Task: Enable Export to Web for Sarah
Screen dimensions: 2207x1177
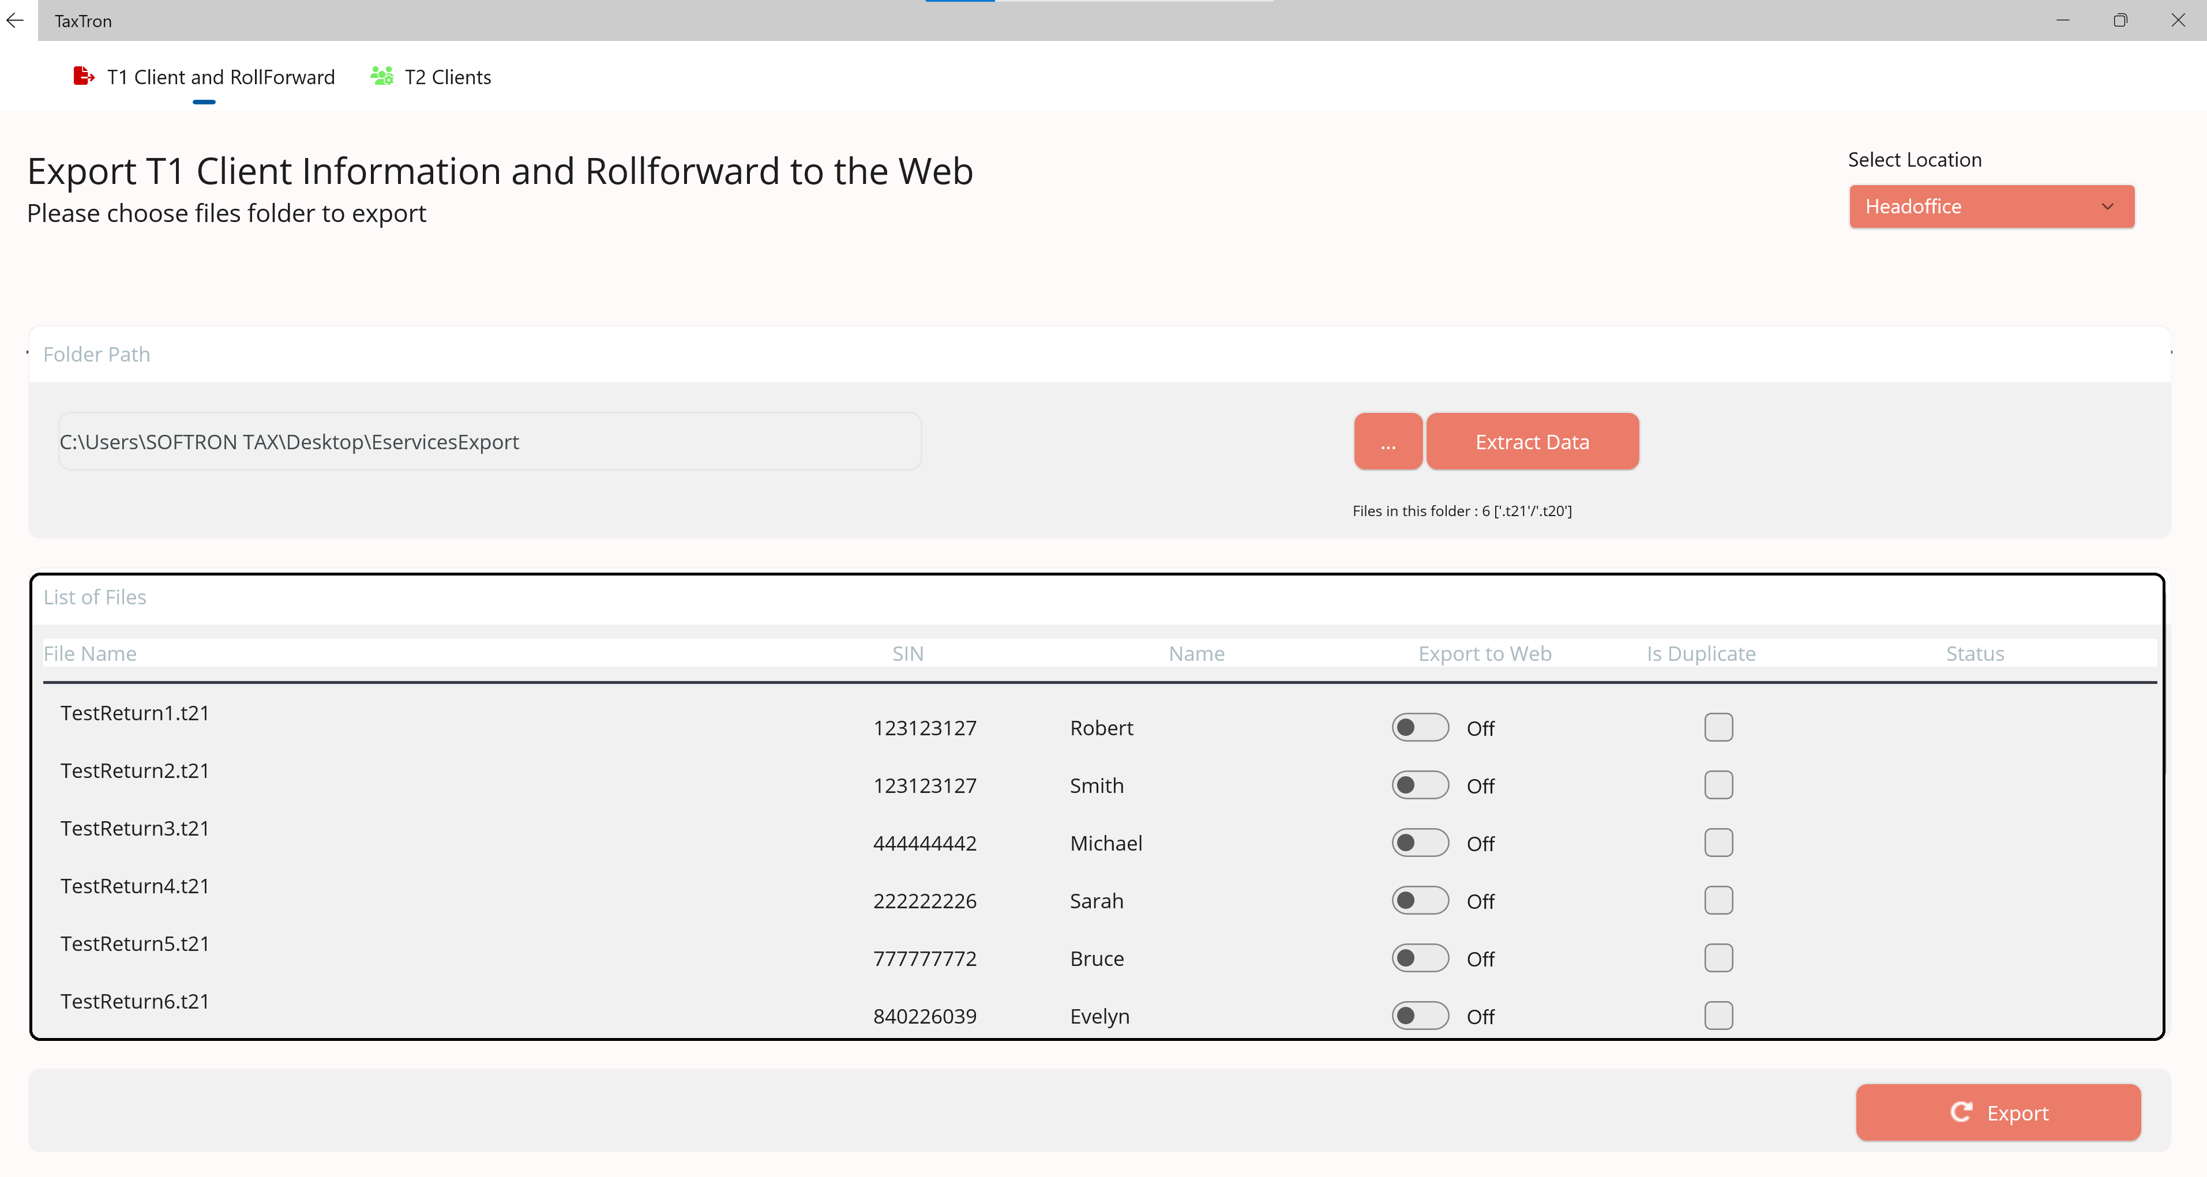Action: pyautogui.click(x=1420, y=900)
